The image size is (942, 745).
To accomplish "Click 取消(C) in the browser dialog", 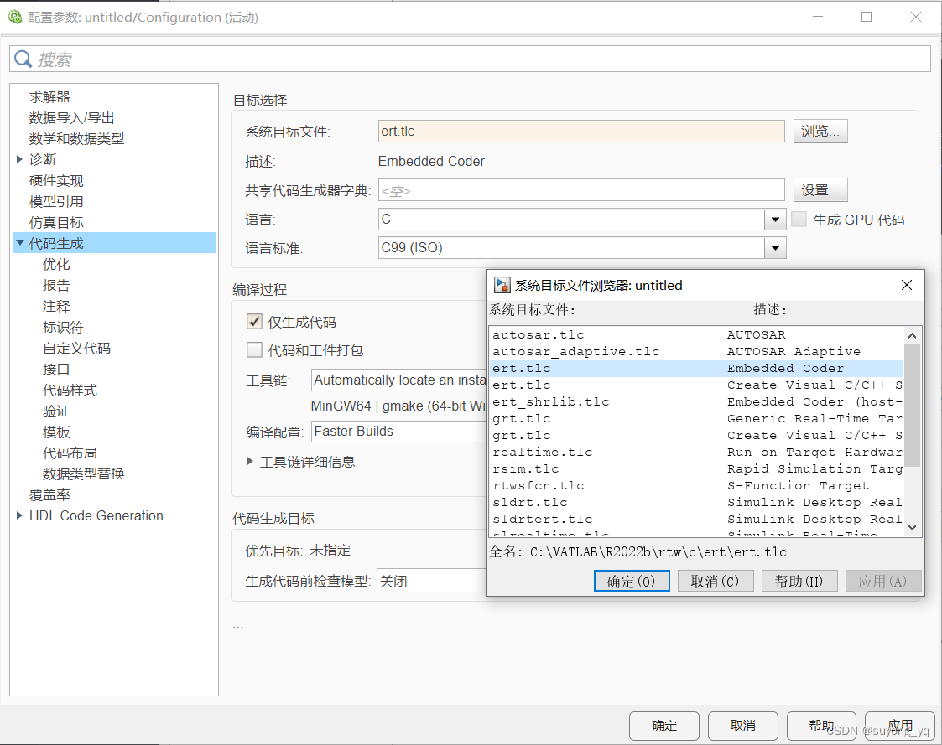I will click(715, 581).
